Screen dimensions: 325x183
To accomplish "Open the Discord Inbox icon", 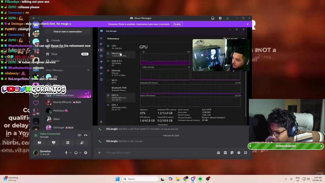I will (x=213, y=18).
